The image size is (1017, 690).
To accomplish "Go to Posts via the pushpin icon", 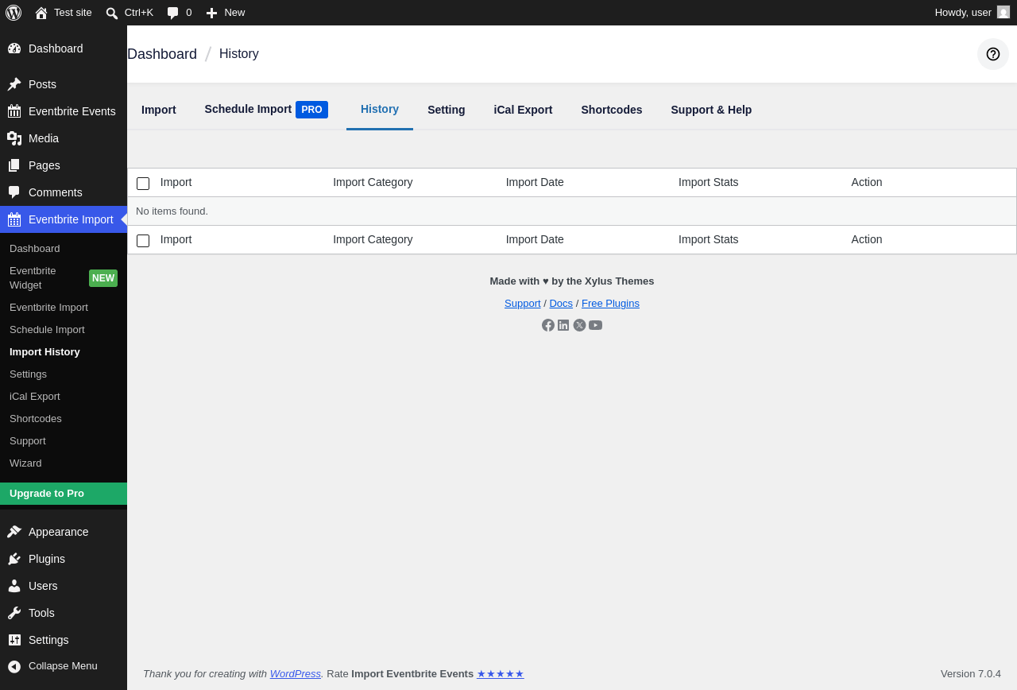I will point(14,84).
